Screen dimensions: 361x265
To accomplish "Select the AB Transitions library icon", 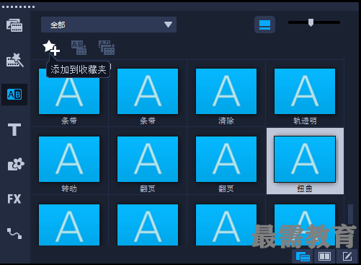I will pyautogui.click(x=14, y=95).
